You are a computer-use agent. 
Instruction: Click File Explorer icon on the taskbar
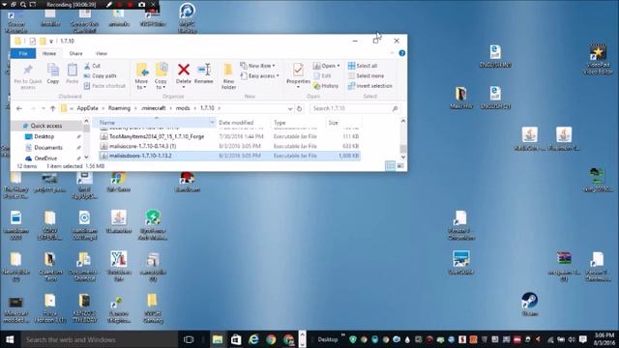click(217, 339)
